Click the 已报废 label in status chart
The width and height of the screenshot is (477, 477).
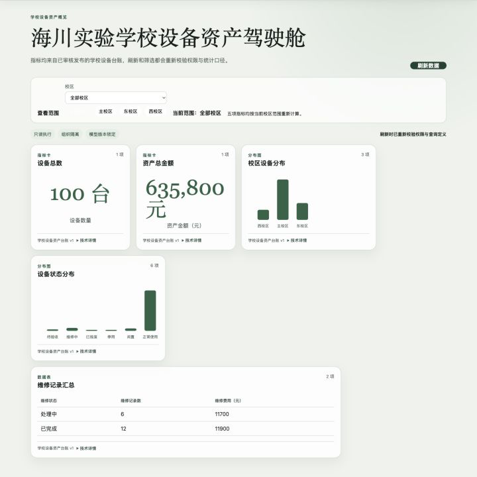91,337
